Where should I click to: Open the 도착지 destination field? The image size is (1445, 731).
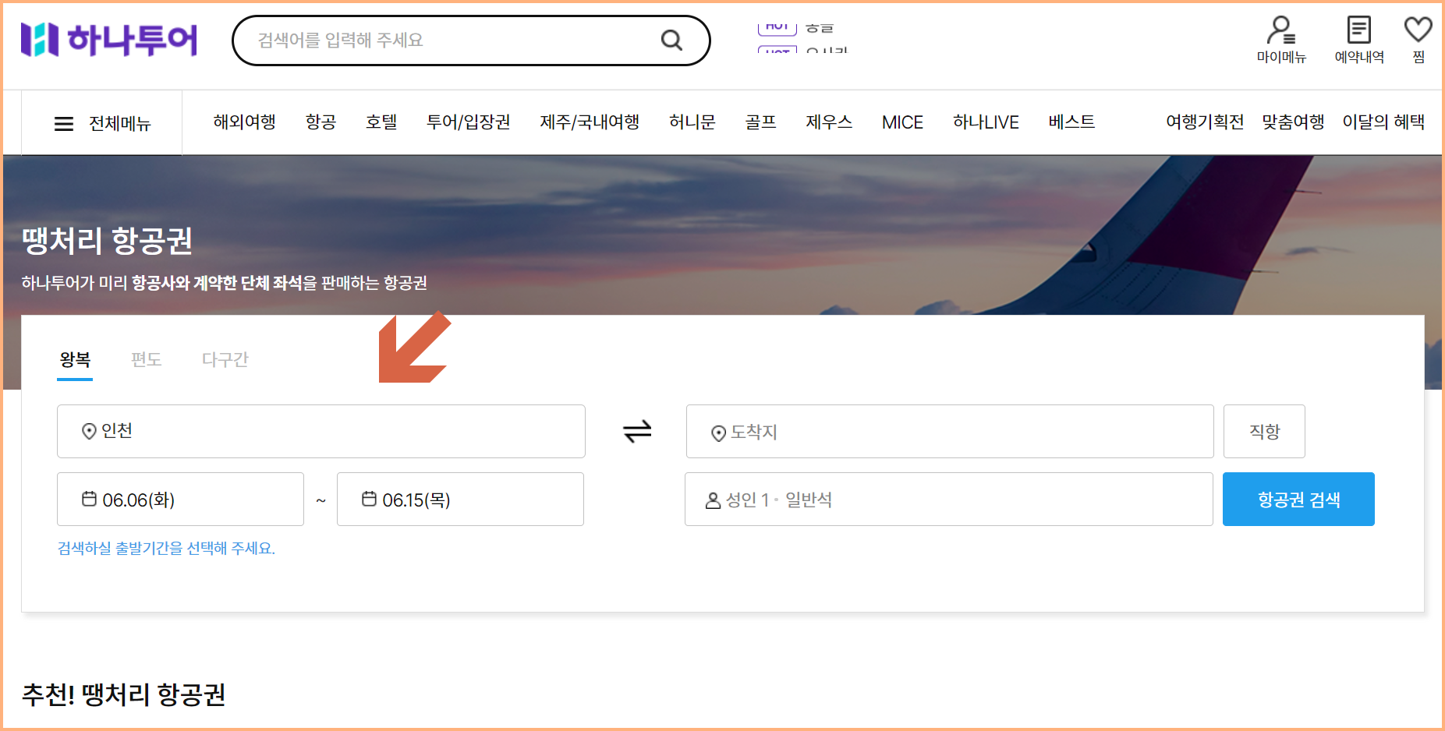click(x=950, y=431)
